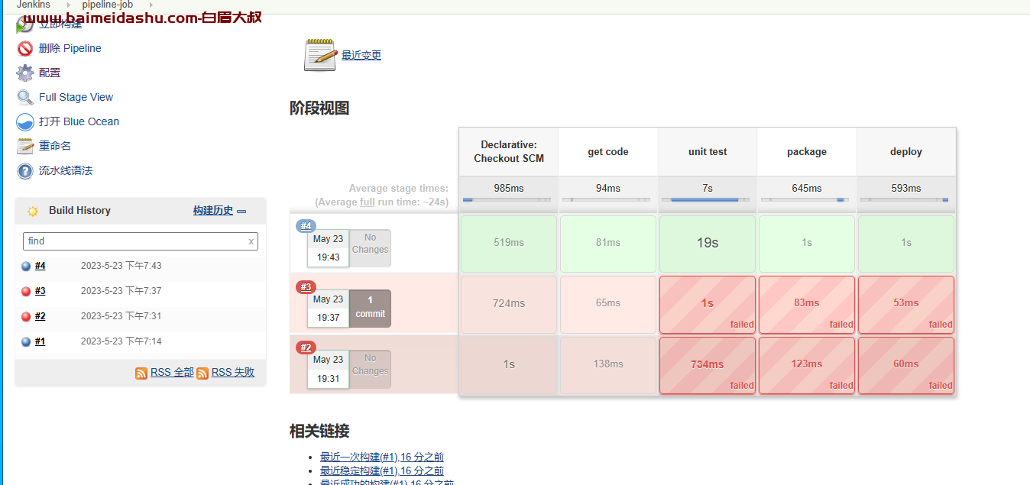Click the failed 53ms deploy cell
This screenshot has width=1030, height=485.
coord(906,304)
